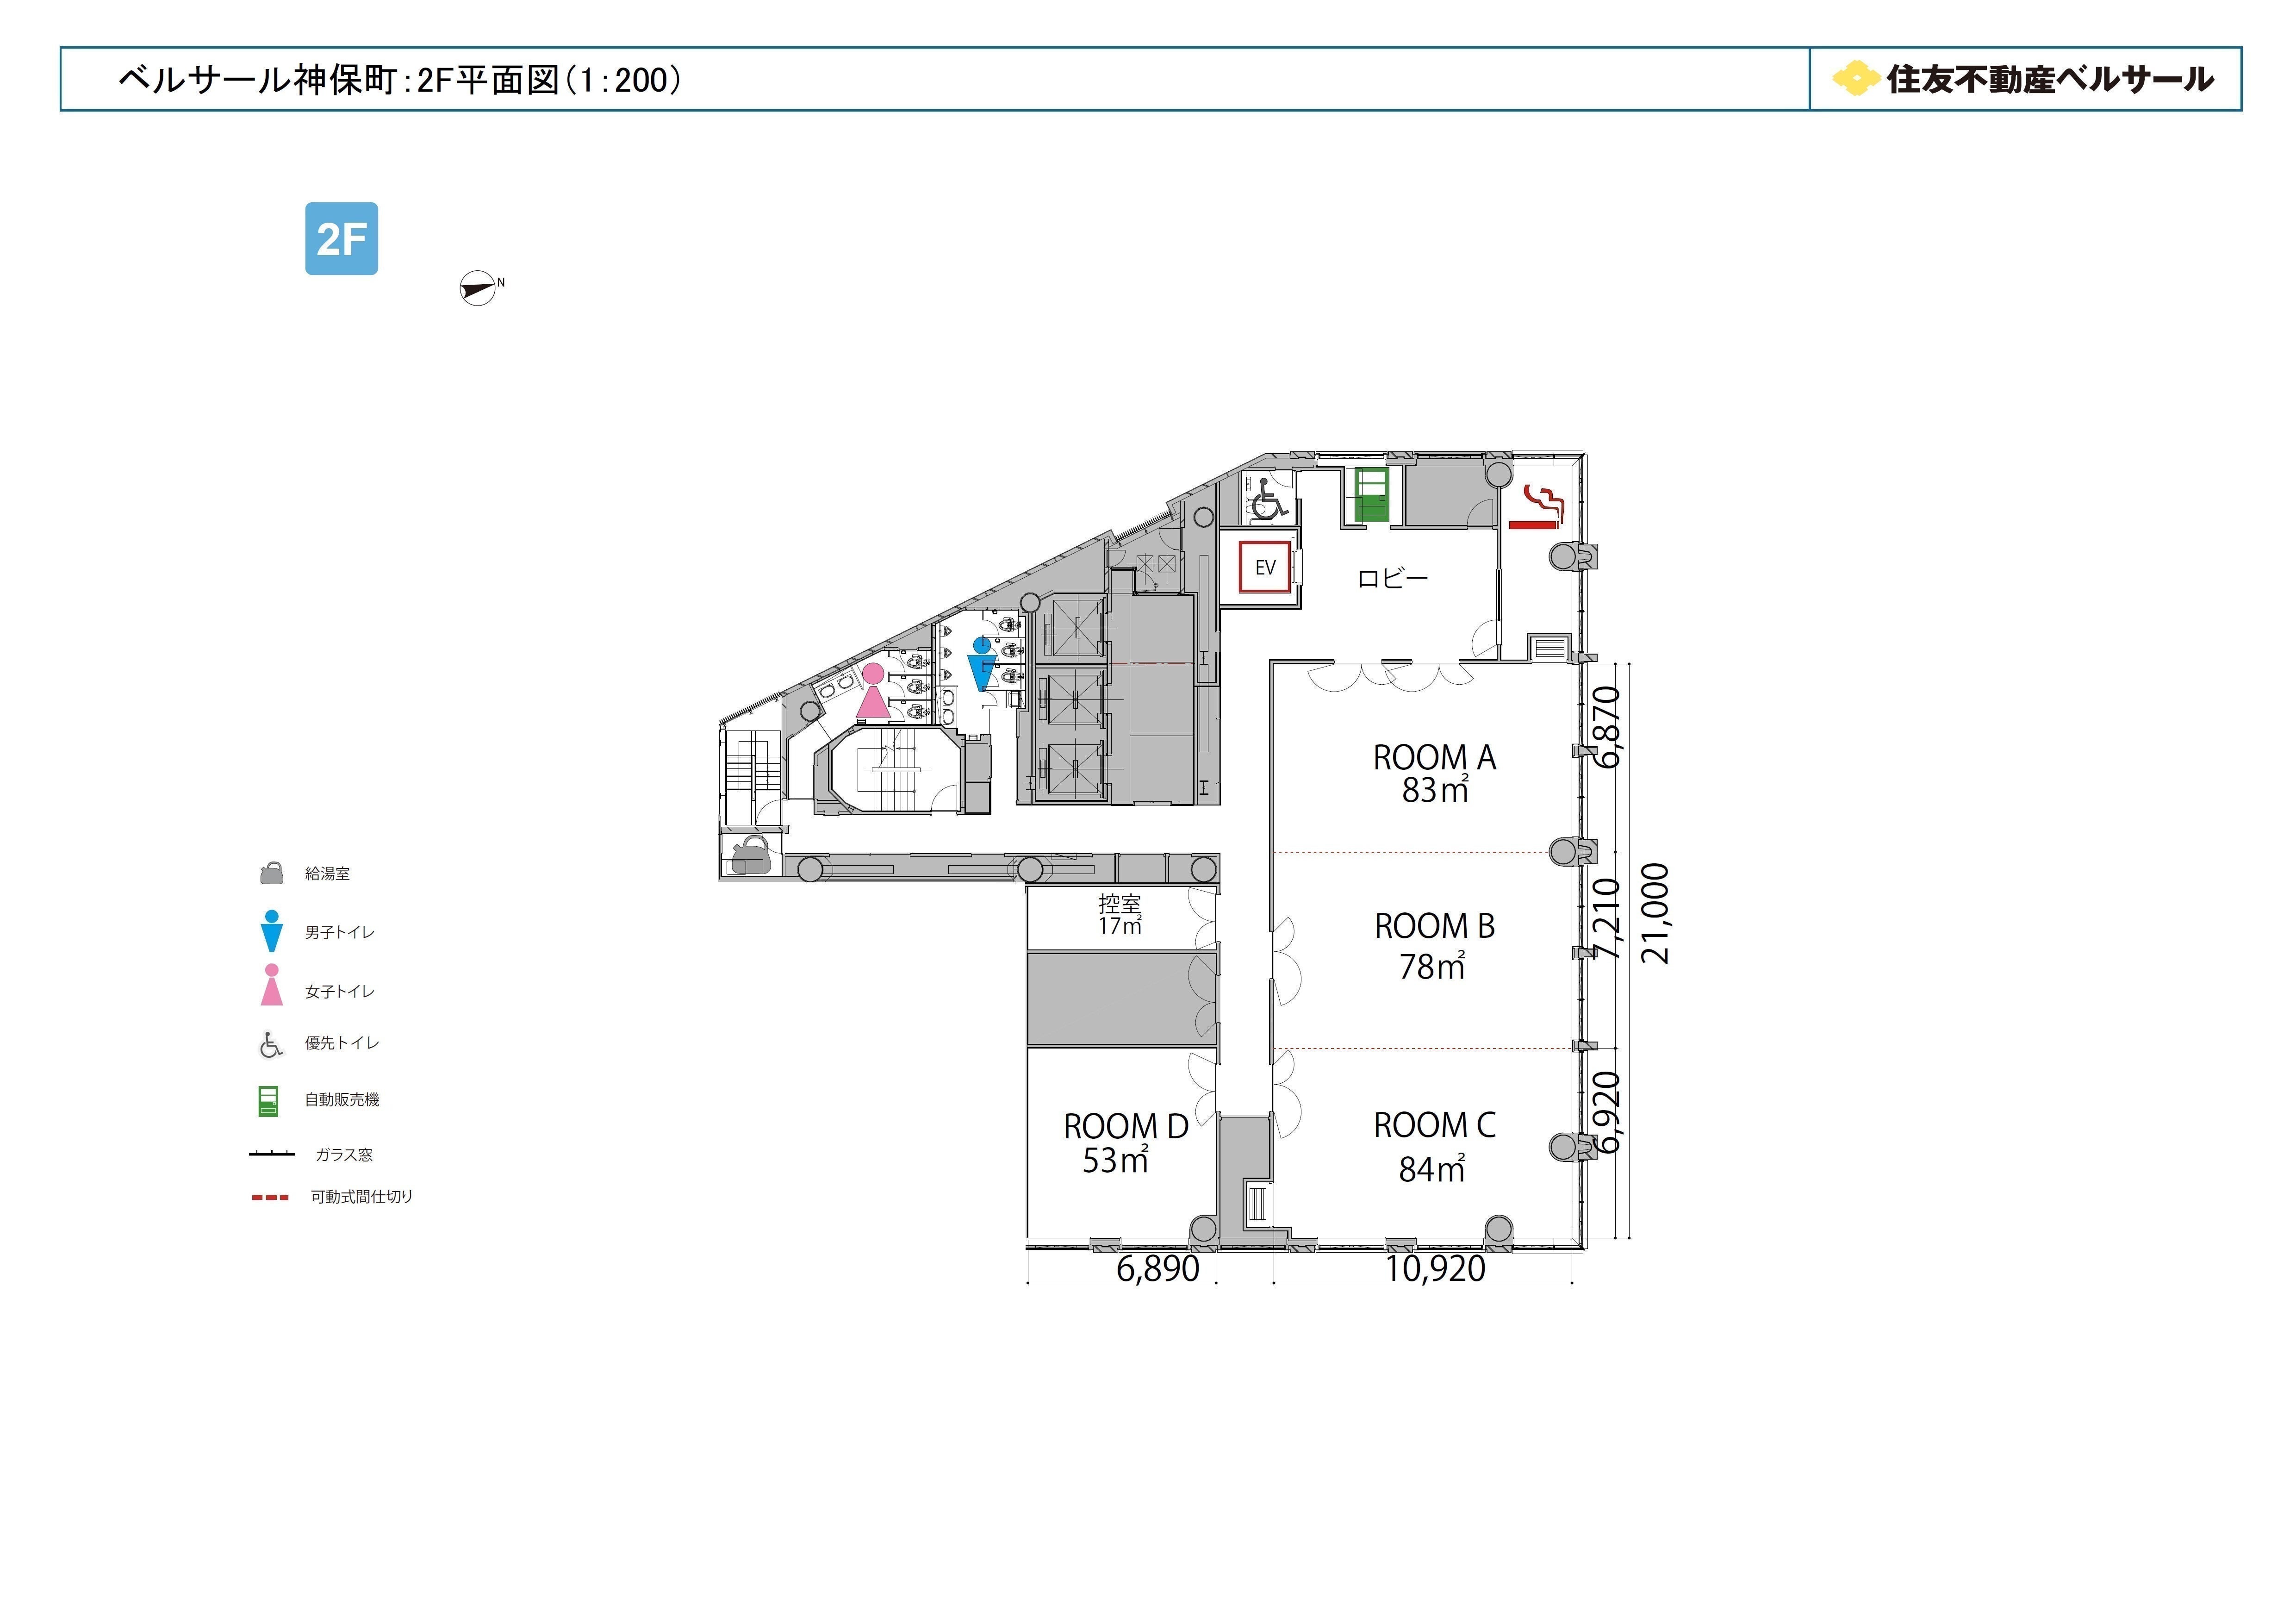Image resolution: width=2296 pixels, height=1623 pixels.
Task: Click the green vending machine on the floor plan
Action: (1371, 495)
